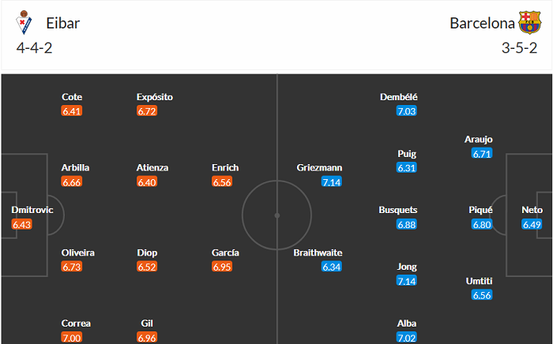
Task: Select Dembélé's player name
Action: pyautogui.click(x=398, y=97)
